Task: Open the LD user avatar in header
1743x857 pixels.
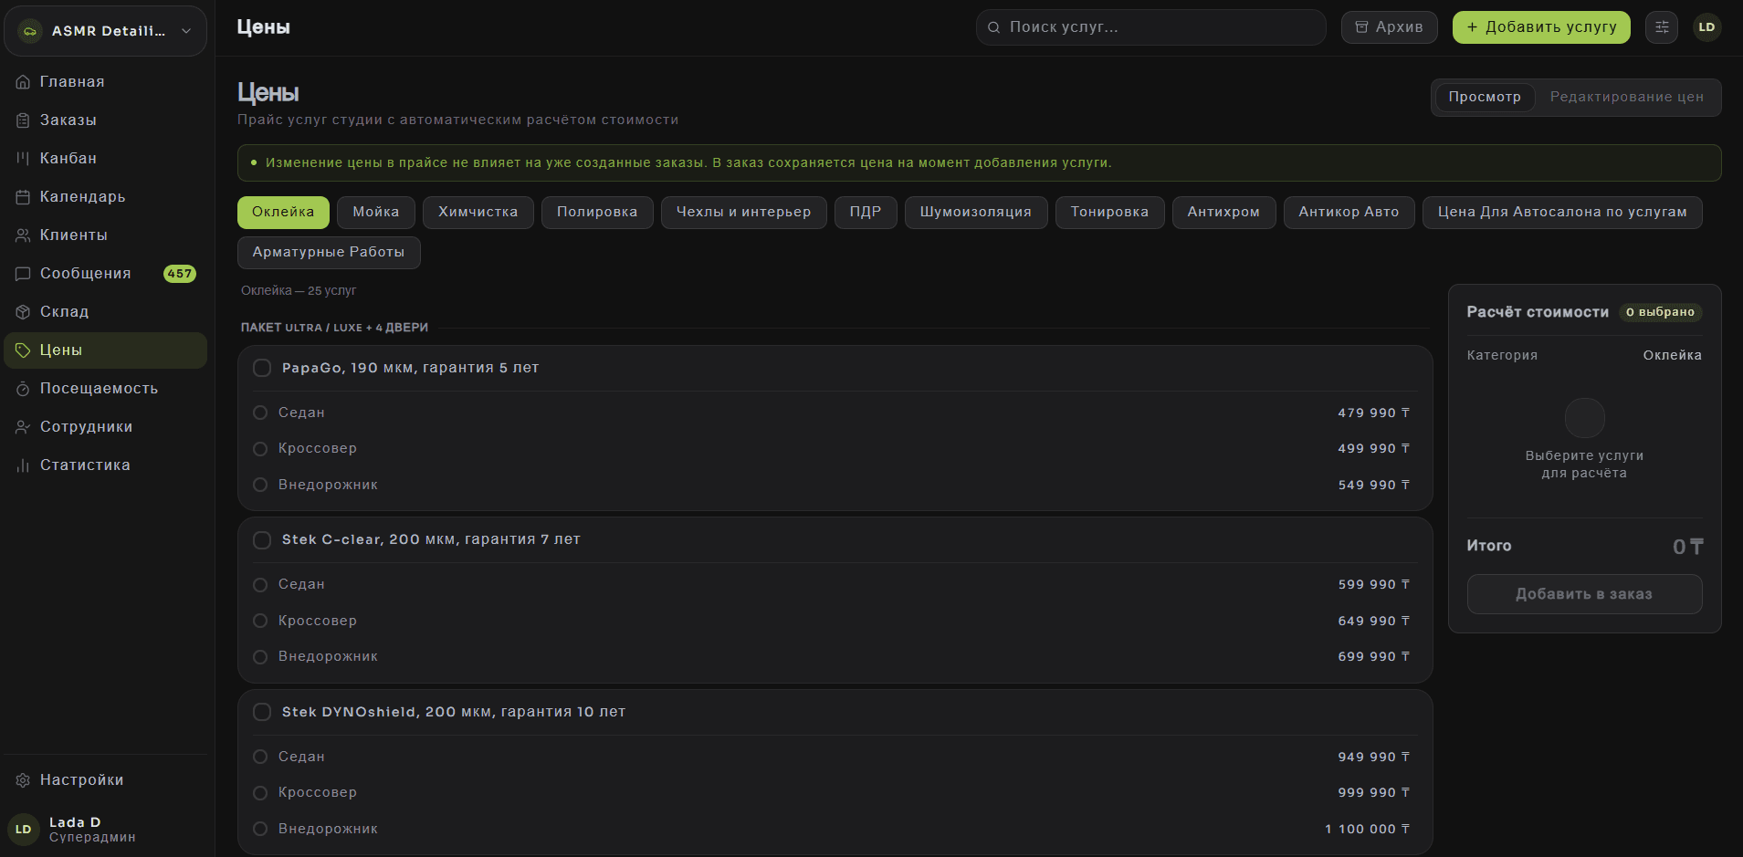Action: (1706, 27)
